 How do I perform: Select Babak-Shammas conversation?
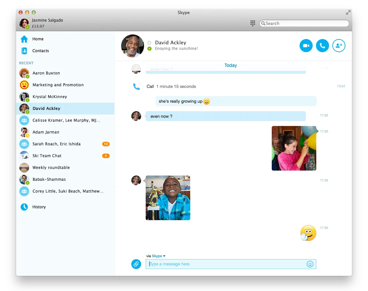click(x=65, y=179)
